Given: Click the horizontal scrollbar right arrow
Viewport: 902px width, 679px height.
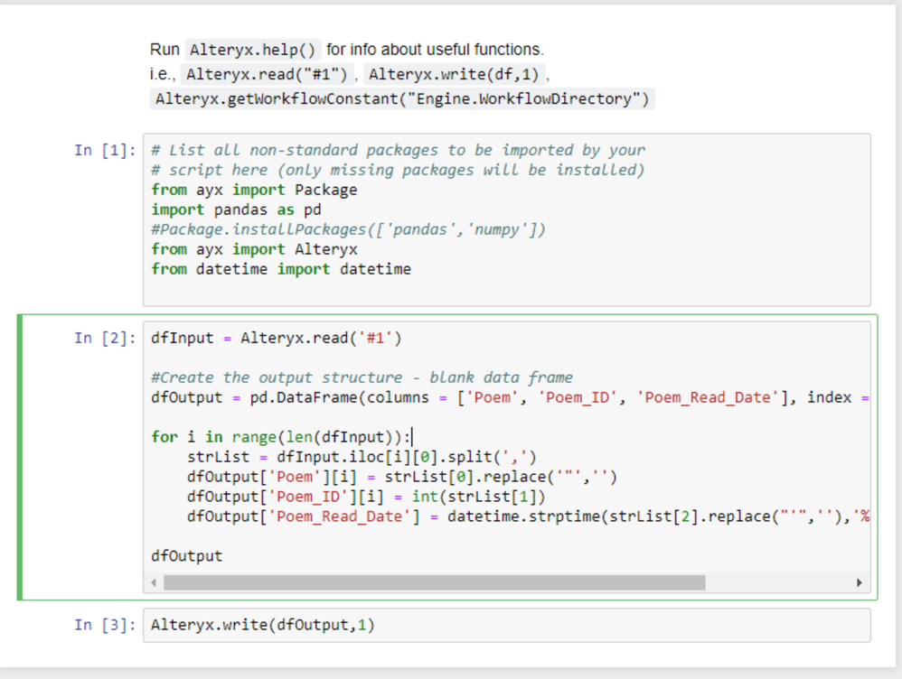Looking at the screenshot, I should [x=859, y=582].
